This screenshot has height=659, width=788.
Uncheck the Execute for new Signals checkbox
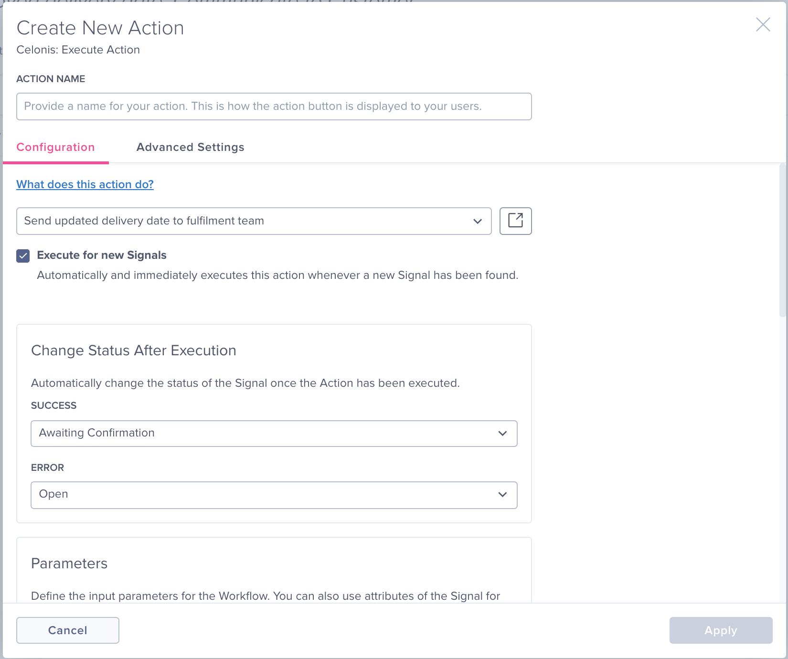click(23, 256)
